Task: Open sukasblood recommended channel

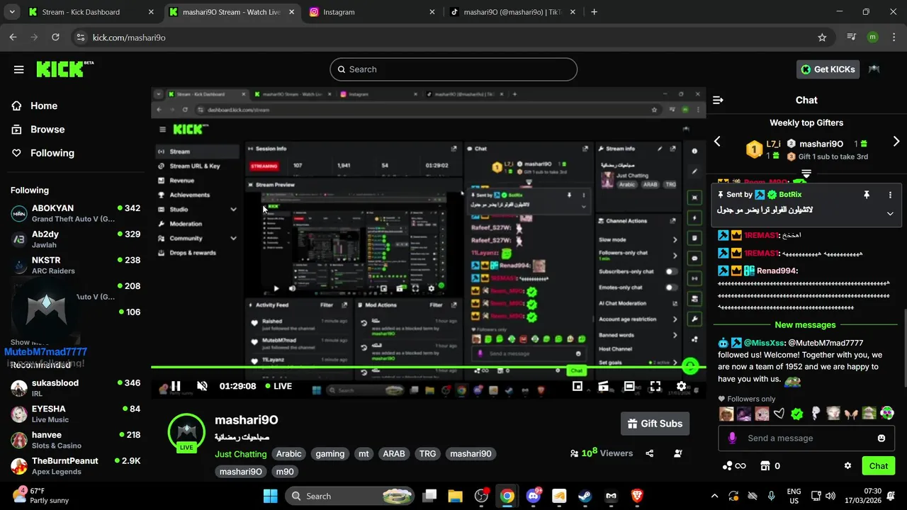Action: 75,388
